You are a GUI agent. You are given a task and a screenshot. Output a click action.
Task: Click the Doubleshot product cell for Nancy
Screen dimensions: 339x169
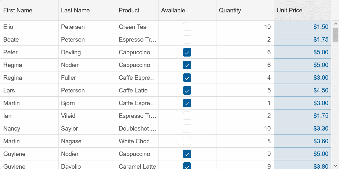(x=137, y=128)
